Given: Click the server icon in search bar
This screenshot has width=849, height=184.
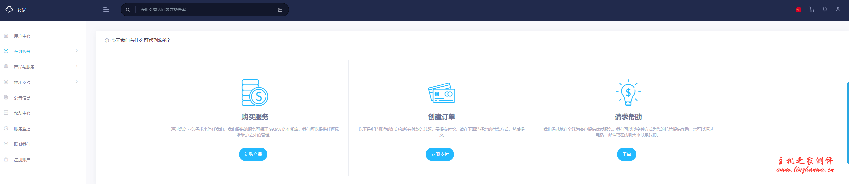Looking at the screenshot, I should [x=280, y=10].
